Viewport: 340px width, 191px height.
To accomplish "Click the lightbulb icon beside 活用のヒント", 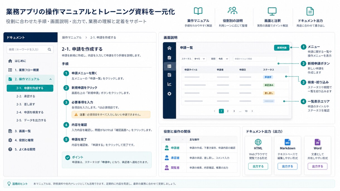I will click(x=9, y=184).
